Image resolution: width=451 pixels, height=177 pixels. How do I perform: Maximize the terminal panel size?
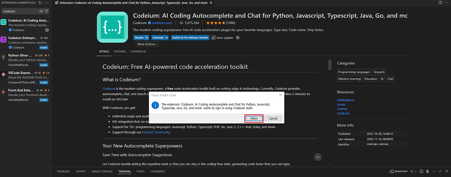tap(440, 171)
